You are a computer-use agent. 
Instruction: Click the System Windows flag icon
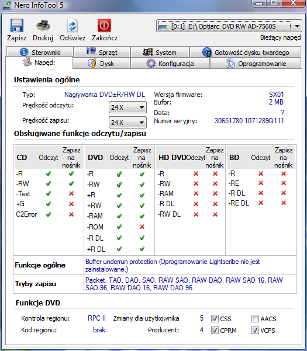(148, 52)
